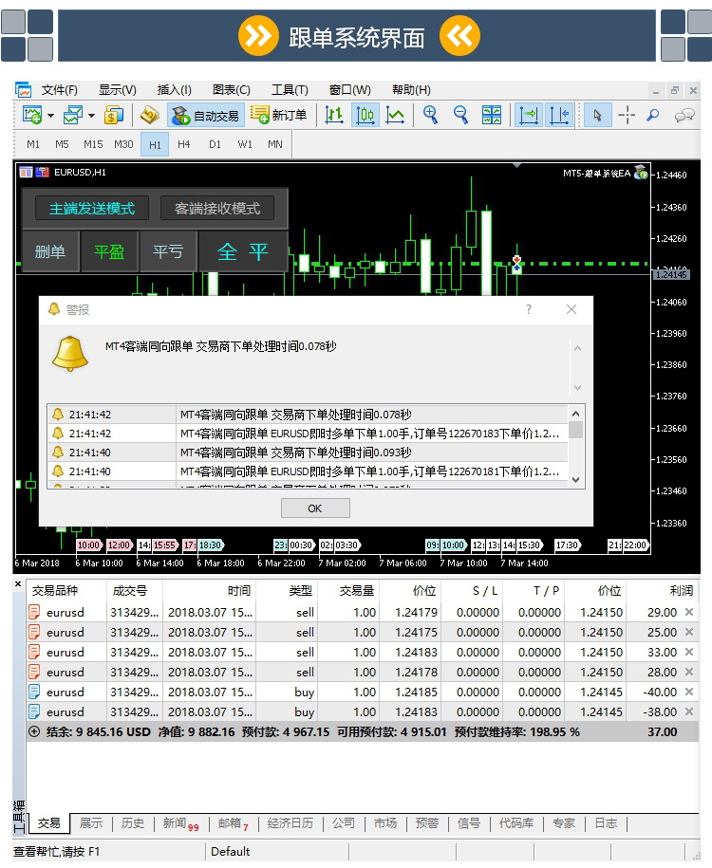
Task: Select the crosshair tool
Action: coord(627,115)
